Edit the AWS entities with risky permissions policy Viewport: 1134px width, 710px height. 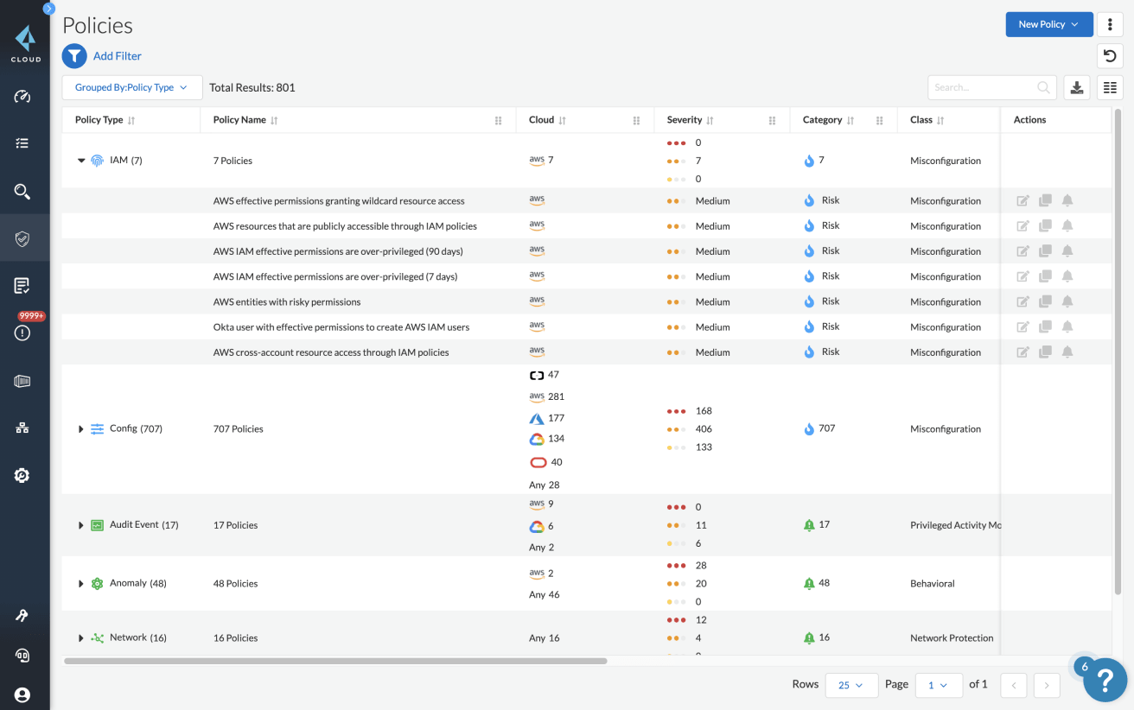click(x=1023, y=301)
